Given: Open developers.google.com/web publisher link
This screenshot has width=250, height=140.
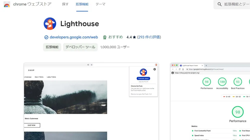Looking at the screenshot, I should pyautogui.click(x=74, y=37).
